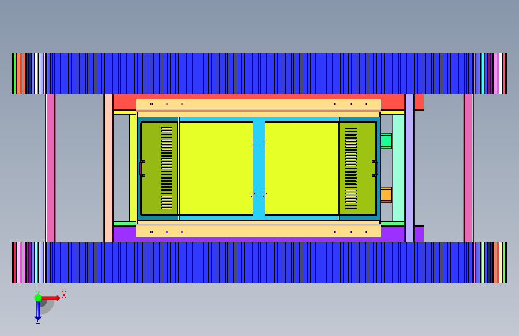Click the magenta handle on the left side panel
Image resolution: width=519 pixels, height=336 pixels.
pos(142,169)
